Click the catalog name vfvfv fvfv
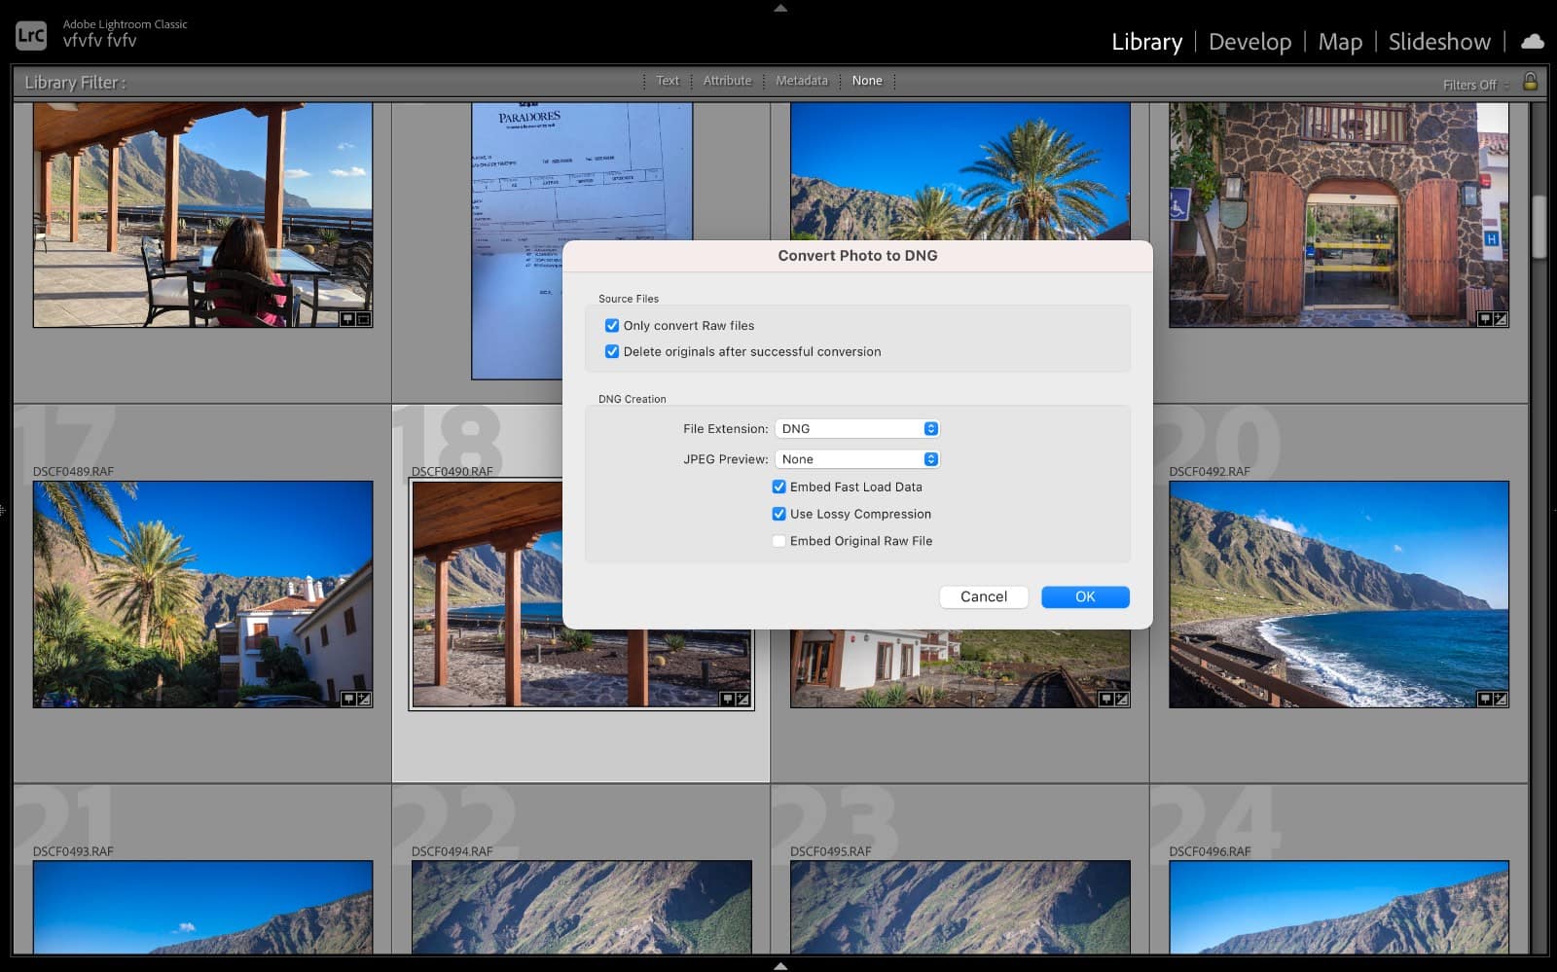 tap(99, 41)
